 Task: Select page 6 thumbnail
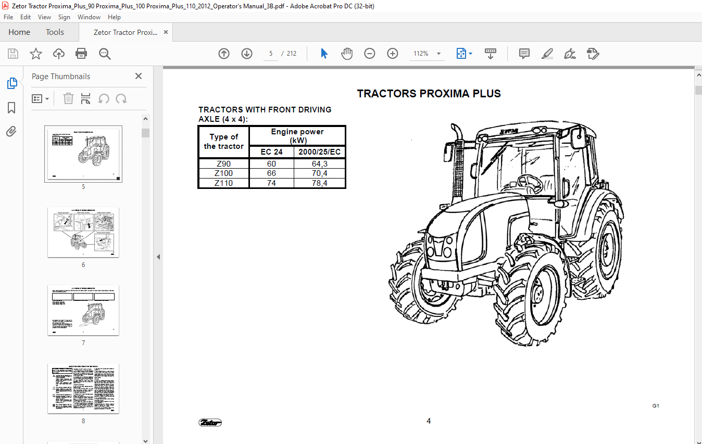(x=83, y=232)
